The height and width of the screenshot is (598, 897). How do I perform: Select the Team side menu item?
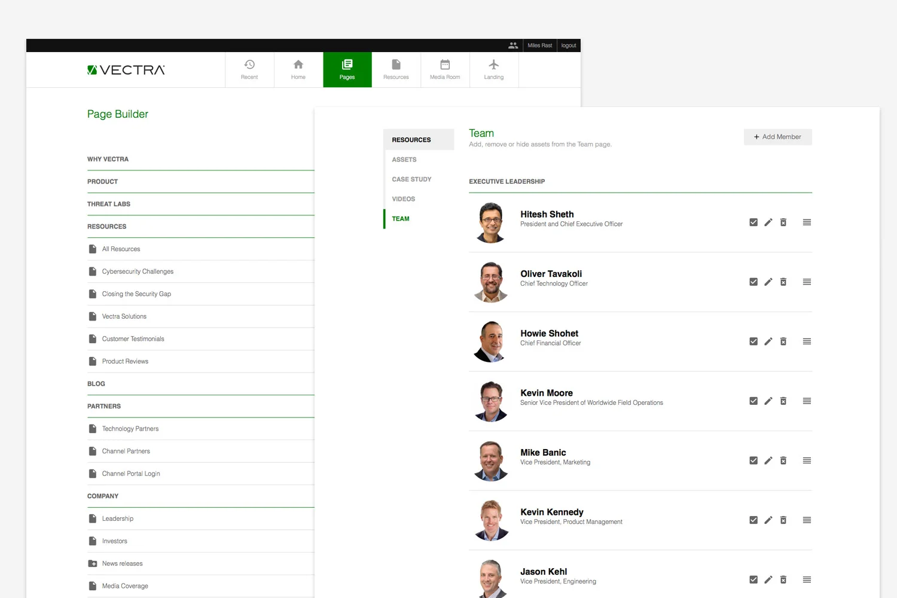coord(401,219)
